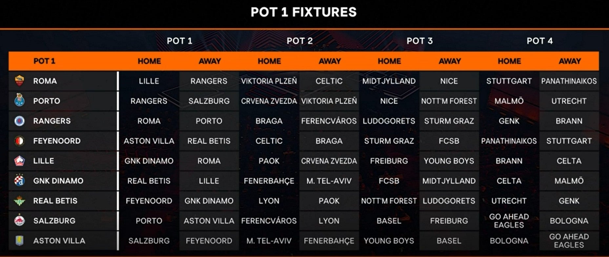
Task: Click the Aston Villa club crest icon
Action: [20, 241]
